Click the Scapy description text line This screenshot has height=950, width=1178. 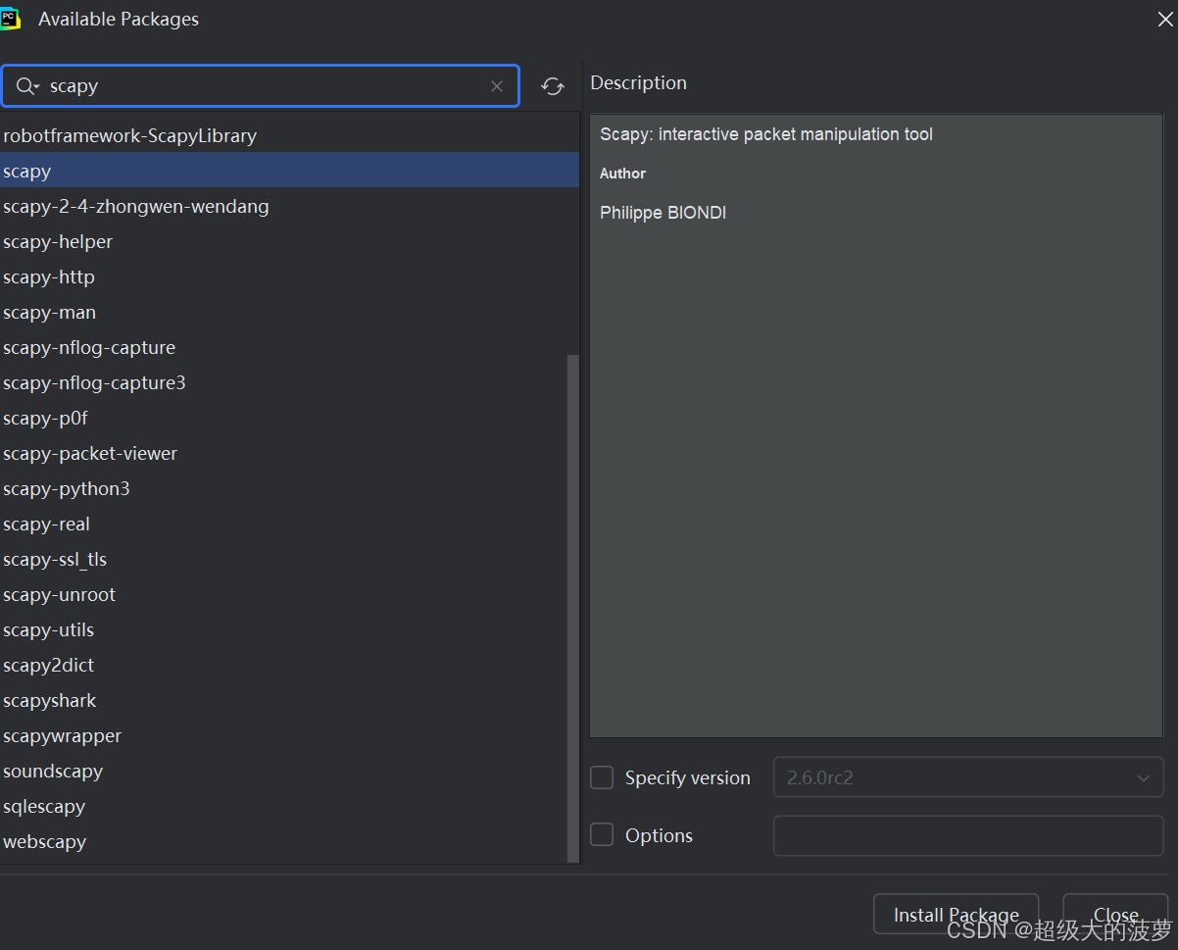(766, 134)
